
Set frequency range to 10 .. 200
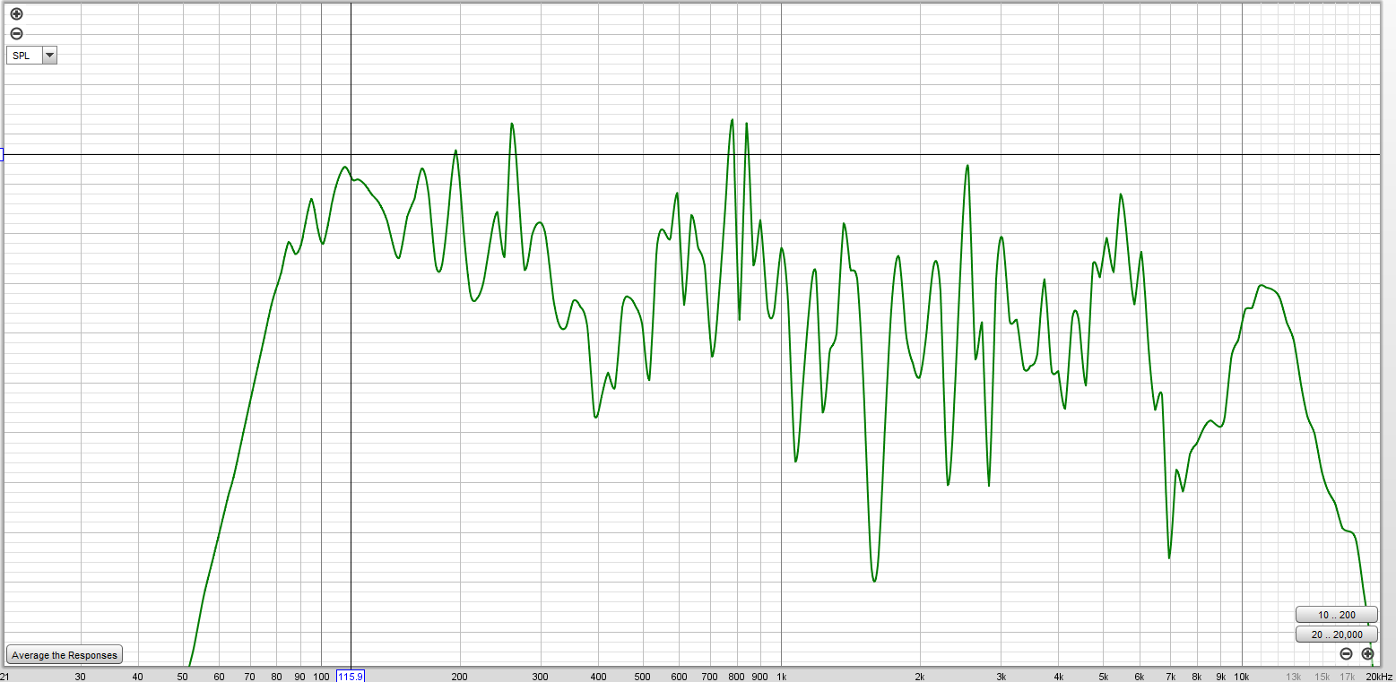click(x=1336, y=615)
